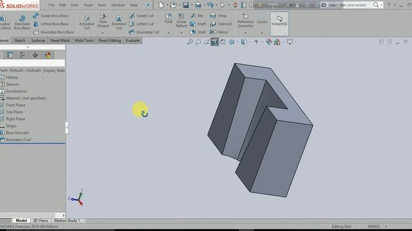Click the Zoom to Area icon
This screenshot has height=231, width=412.
[198, 42]
